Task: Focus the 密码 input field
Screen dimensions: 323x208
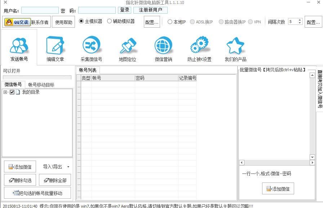Action: point(97,10)
